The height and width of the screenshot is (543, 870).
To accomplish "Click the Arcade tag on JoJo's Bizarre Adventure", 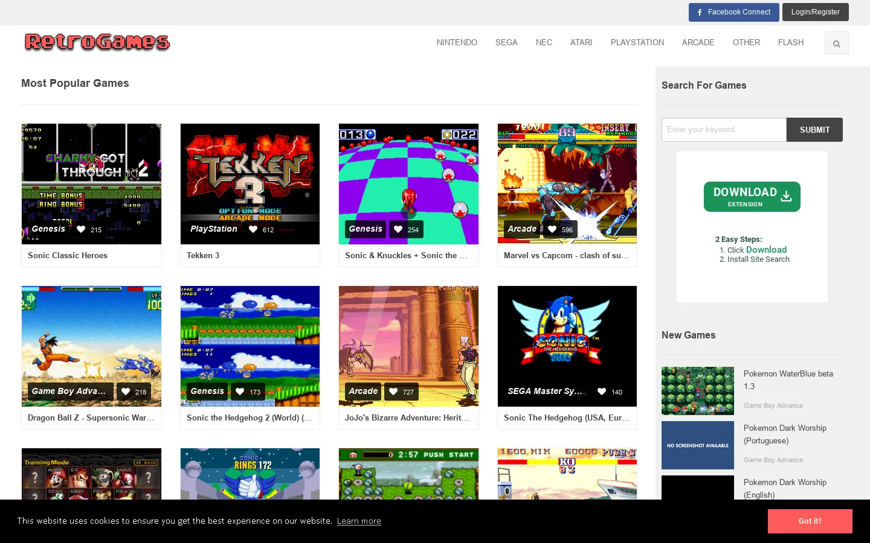I will pos(363,392).
